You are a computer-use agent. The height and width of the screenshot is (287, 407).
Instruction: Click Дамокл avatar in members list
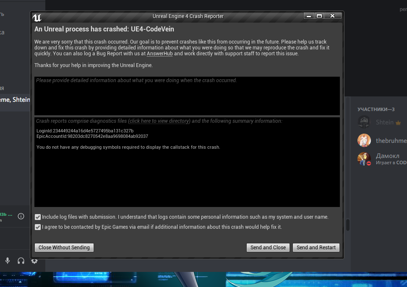[364, 159]
